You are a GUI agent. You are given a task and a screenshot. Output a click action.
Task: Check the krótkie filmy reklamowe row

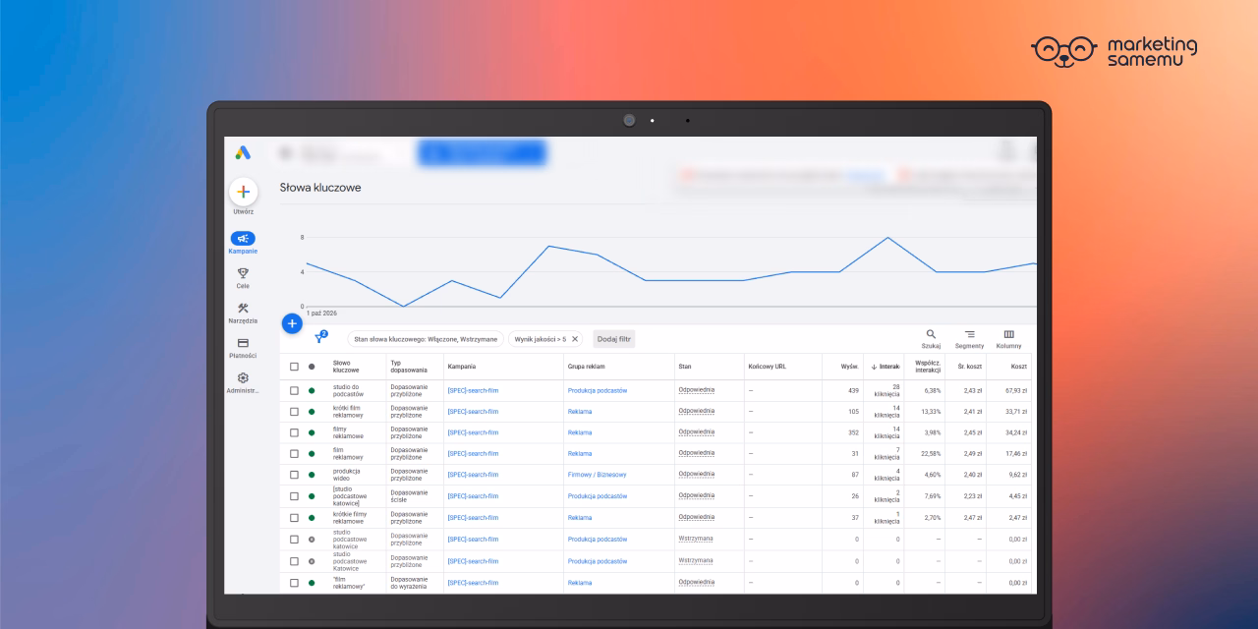(x=294, y=518)
